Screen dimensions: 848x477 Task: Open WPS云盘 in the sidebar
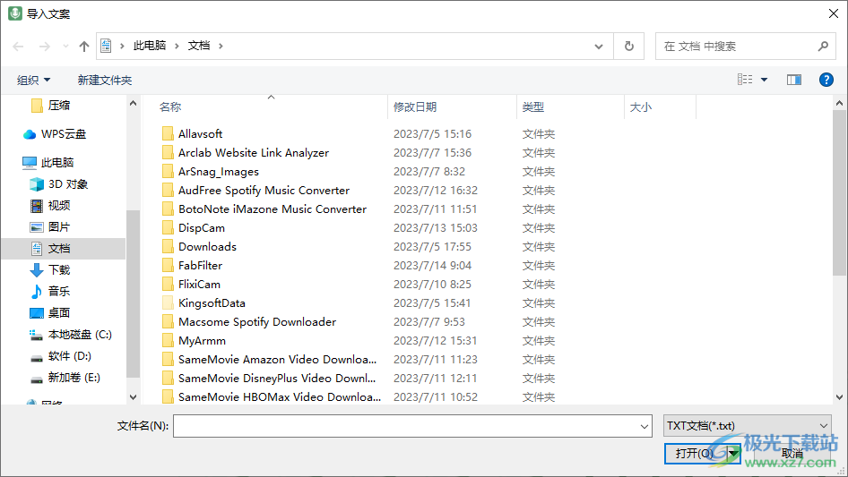(x=55, y=134)
